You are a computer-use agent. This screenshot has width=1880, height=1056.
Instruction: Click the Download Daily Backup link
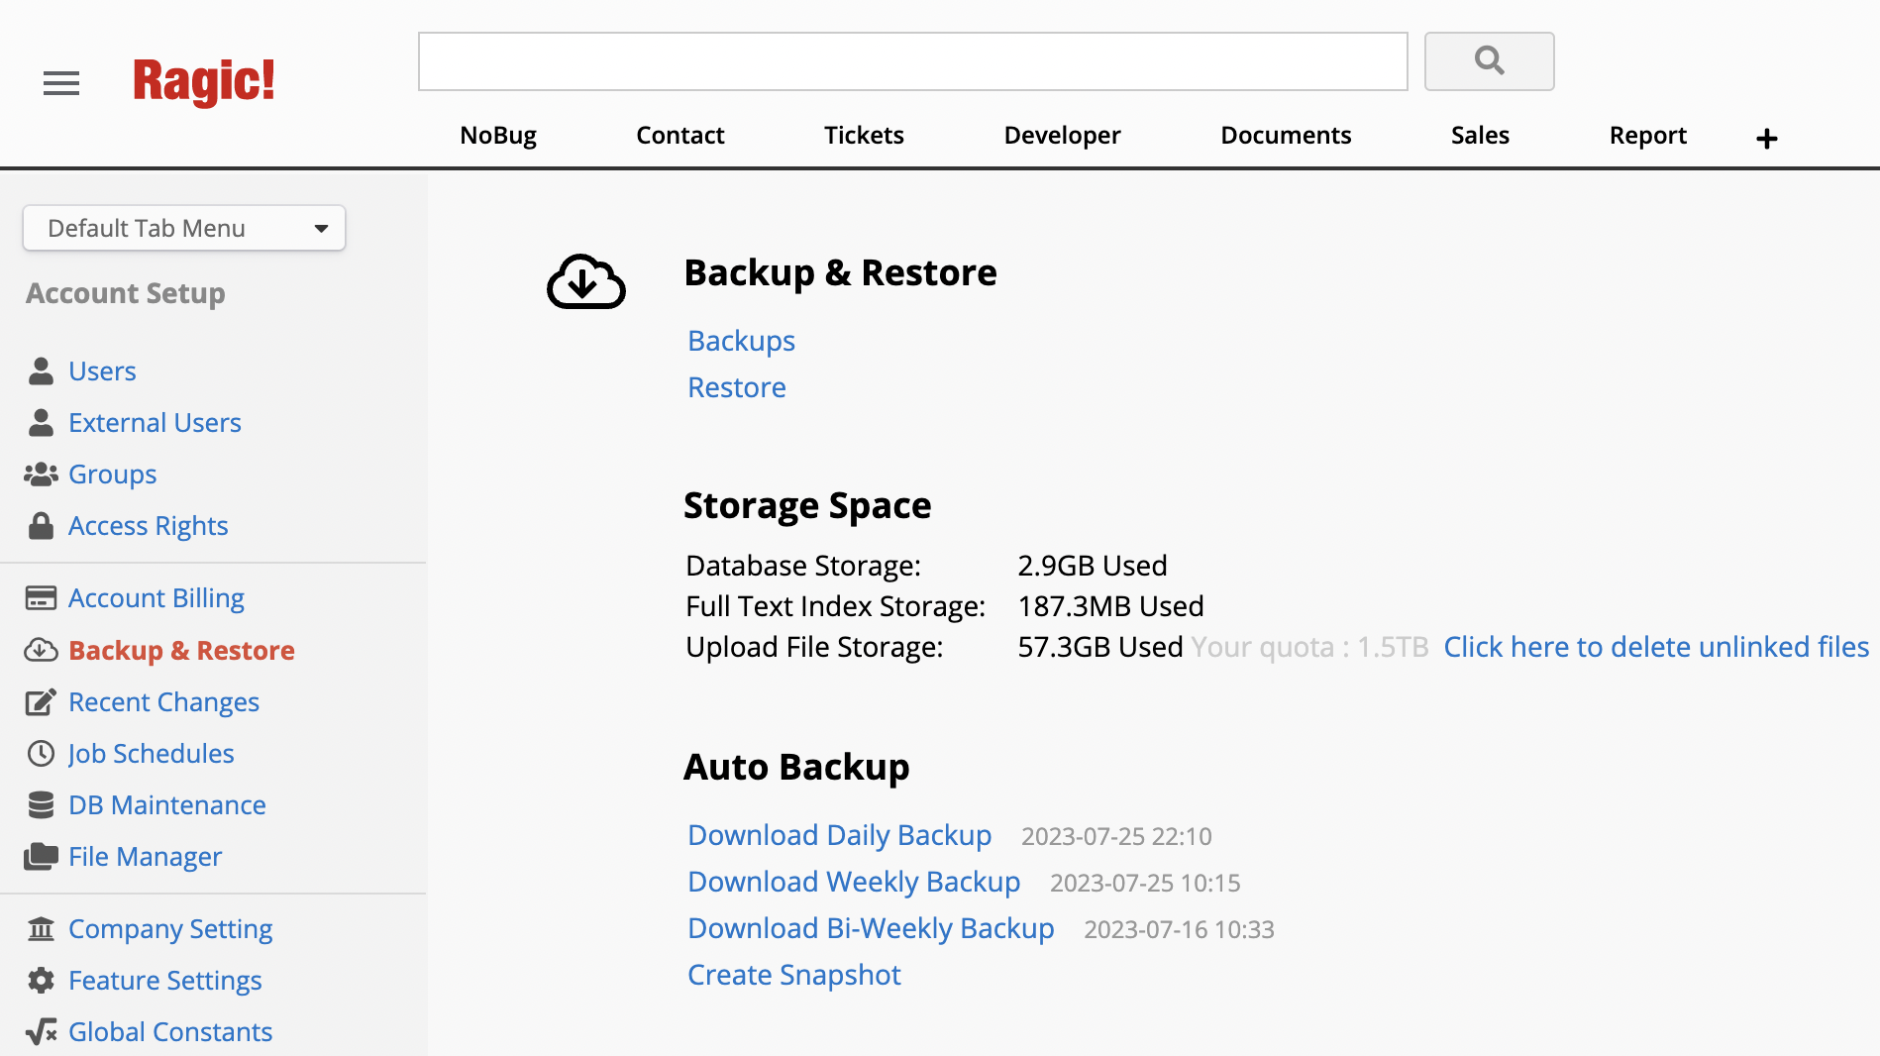pyautogui.click(x=839, y=835)
